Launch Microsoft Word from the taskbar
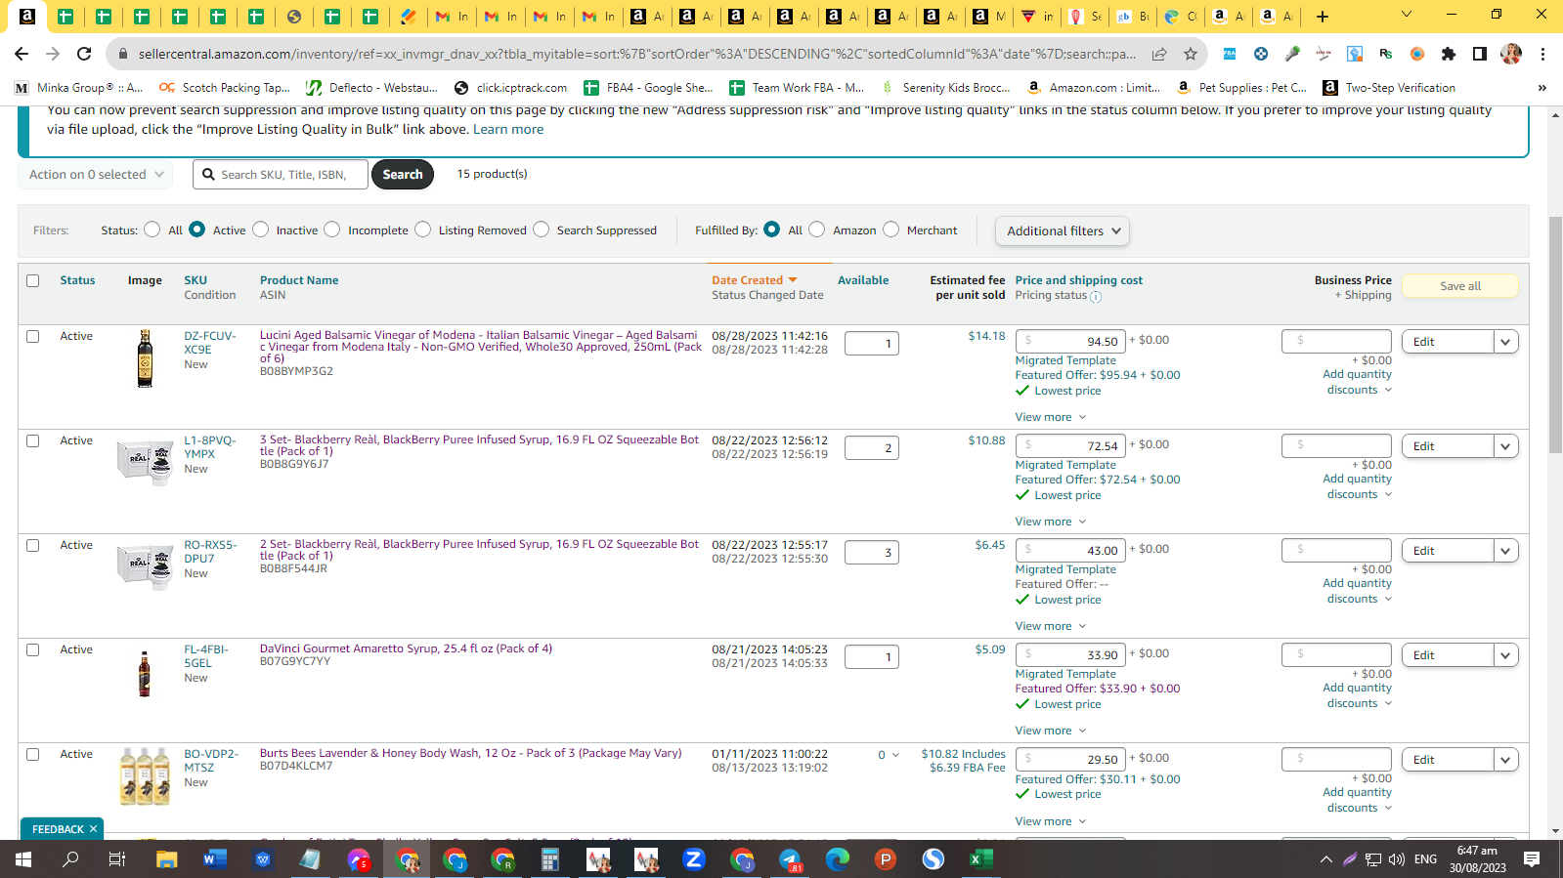The height and width of the screenshot is (878, 1563). 214,859
